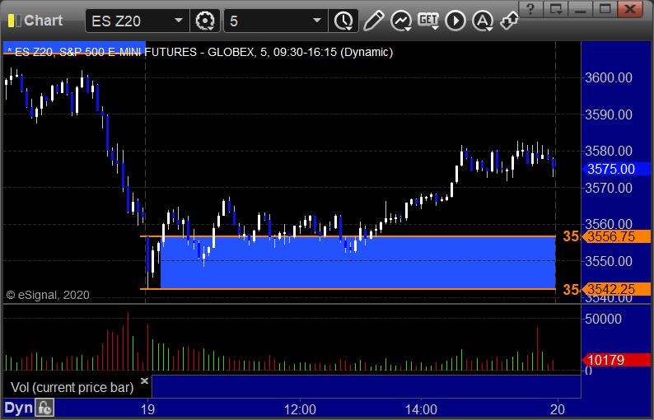
Task: Select the pencil drawing tools icon
Action: pyautogui.click(x=373, y=21)
